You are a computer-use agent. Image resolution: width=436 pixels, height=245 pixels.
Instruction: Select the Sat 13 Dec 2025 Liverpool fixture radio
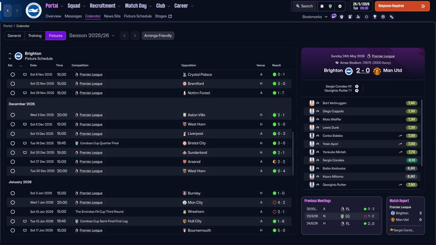coord(13,134)
